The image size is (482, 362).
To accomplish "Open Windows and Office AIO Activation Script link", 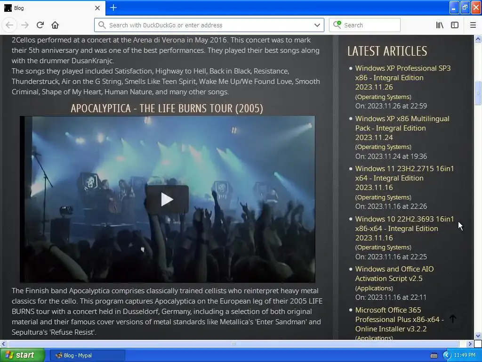I will (x=394, y=274).
